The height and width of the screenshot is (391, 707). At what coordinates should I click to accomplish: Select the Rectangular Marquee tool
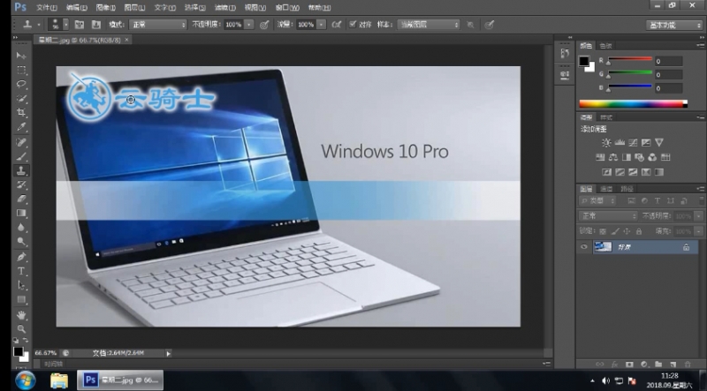tap(21, 70)
